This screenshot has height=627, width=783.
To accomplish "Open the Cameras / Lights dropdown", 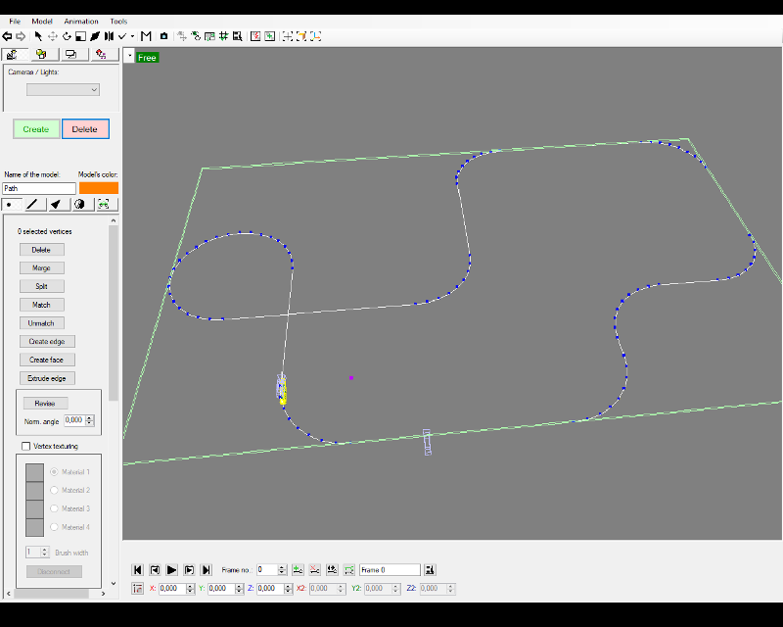I will 63,89.
